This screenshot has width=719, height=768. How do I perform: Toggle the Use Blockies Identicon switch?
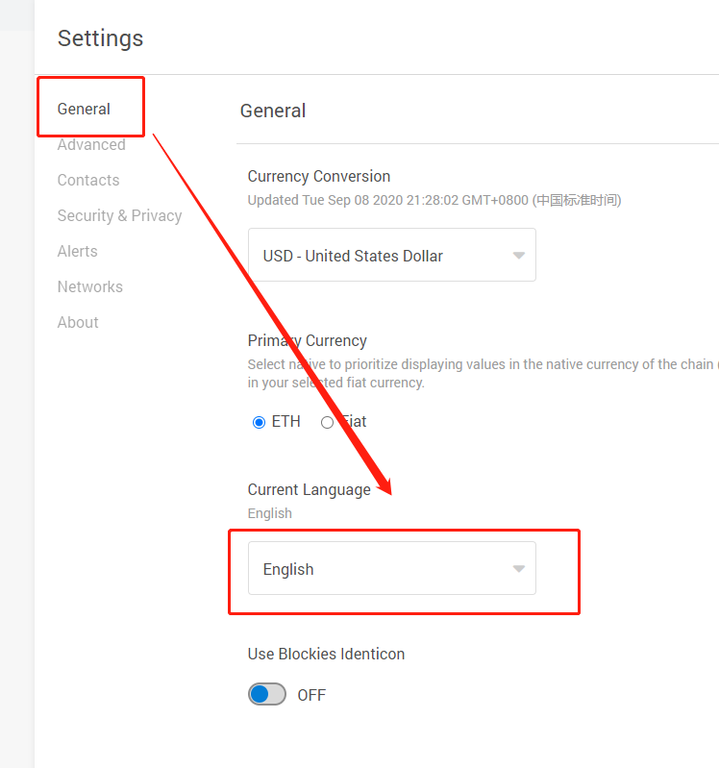click(267, 694)
